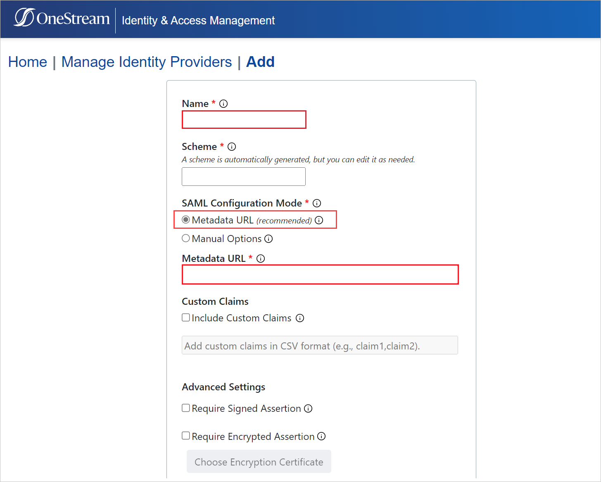Select the Manual Options radio button
The height and width of the screenshot is (482, 601).
pyautogui.click(x=186, y=238)
